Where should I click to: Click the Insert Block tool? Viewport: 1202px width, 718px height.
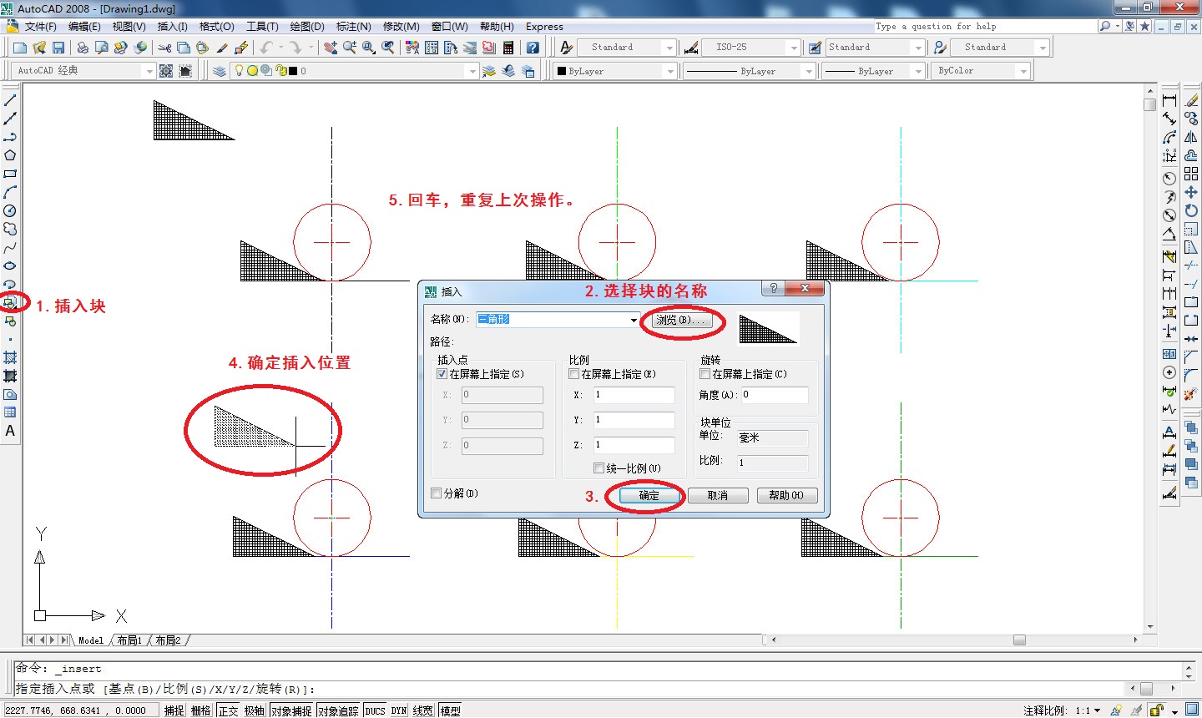[x=10, y=302]
